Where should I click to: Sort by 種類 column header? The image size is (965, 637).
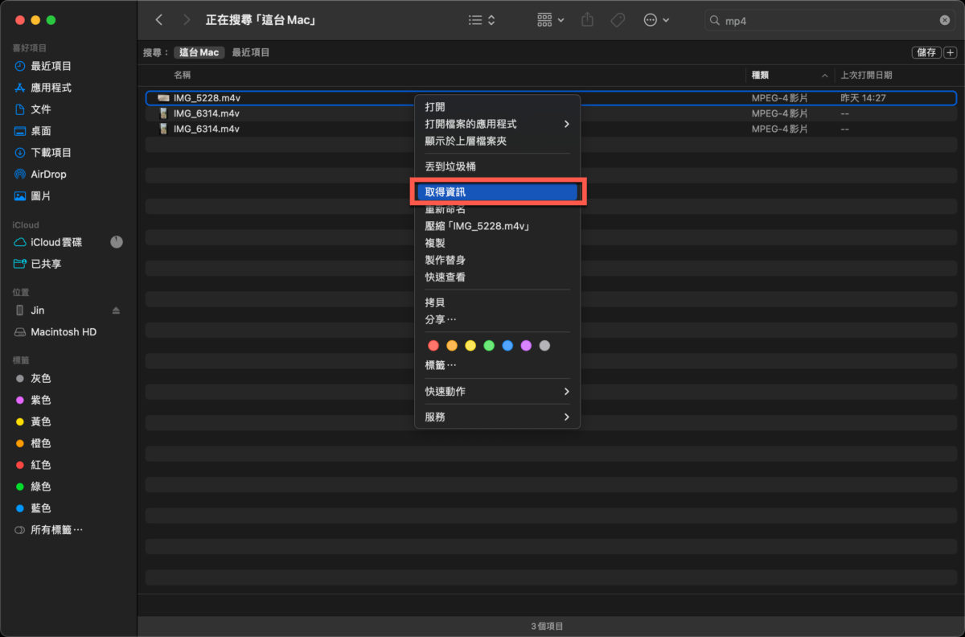click(x=760, y=75)
